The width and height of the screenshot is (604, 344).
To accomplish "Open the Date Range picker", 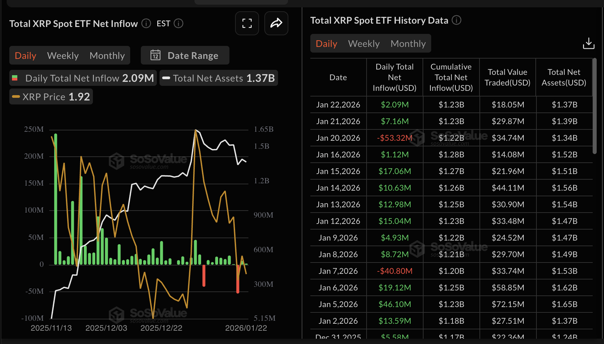I will coord(185,55).
